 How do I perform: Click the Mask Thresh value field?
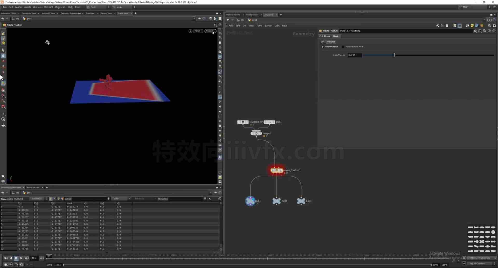pyautogui.click(x=355, y=55)
